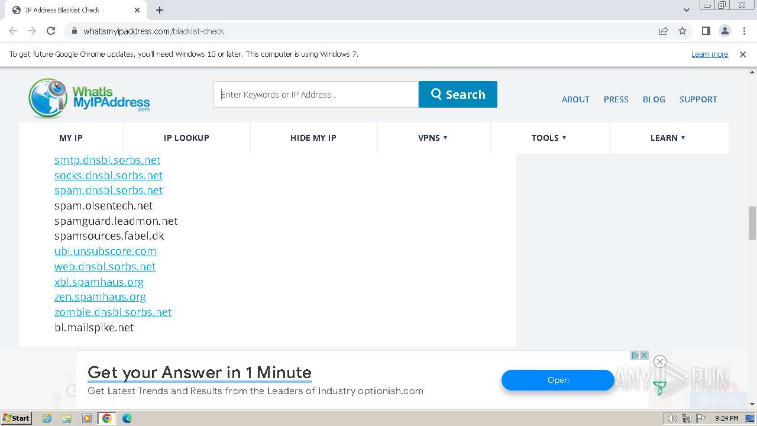Click the keywords or IP search field

tap(316, 95)
